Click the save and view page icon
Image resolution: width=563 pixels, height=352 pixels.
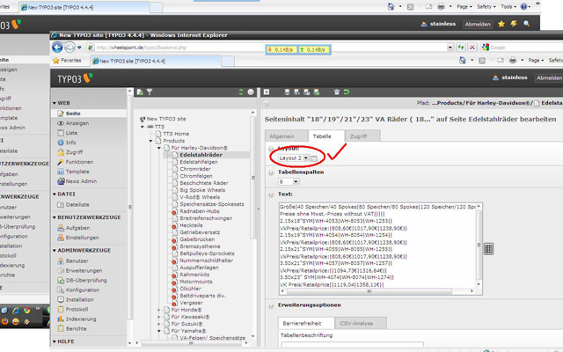tap(296, 92)
